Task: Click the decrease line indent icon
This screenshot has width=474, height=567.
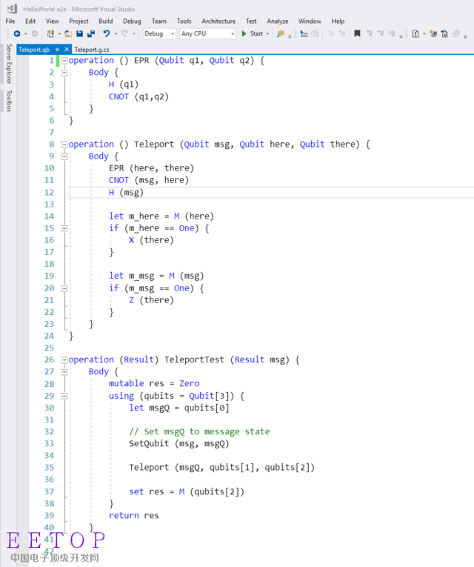Action: pos(330,33)
